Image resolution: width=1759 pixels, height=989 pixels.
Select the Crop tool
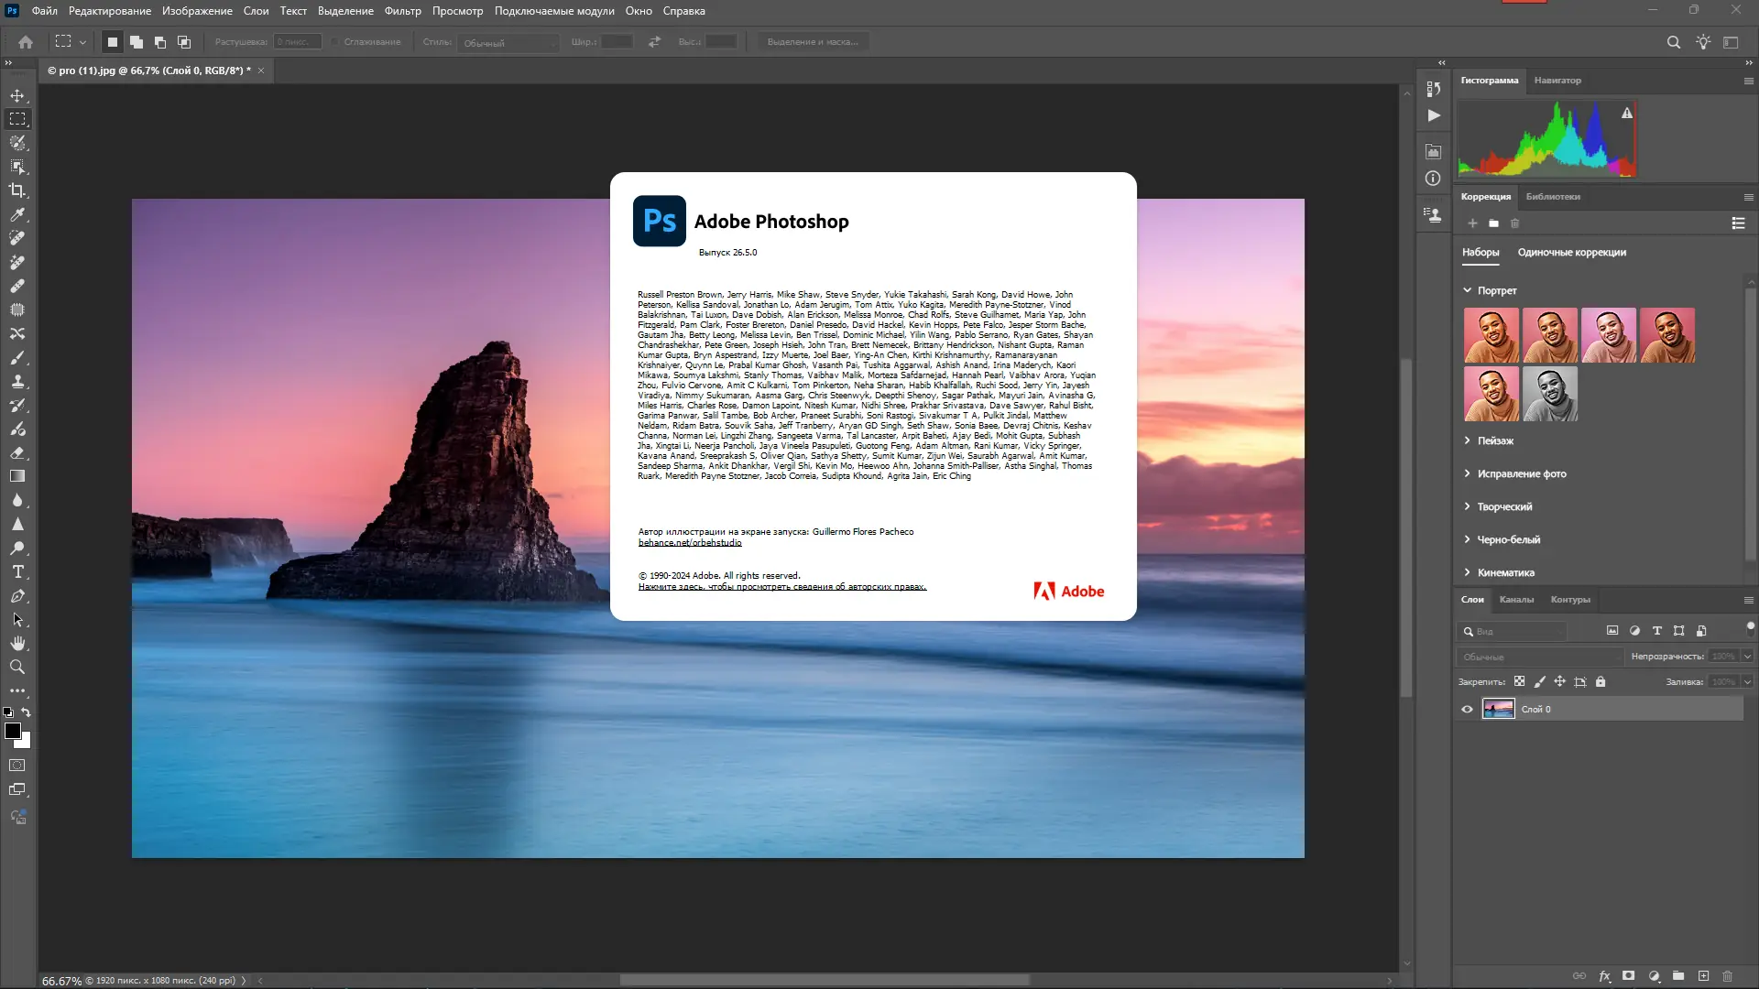coord(17,190)
